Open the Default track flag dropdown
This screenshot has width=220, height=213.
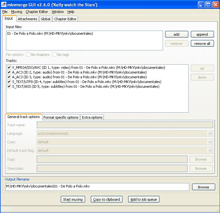click(125, 151)
